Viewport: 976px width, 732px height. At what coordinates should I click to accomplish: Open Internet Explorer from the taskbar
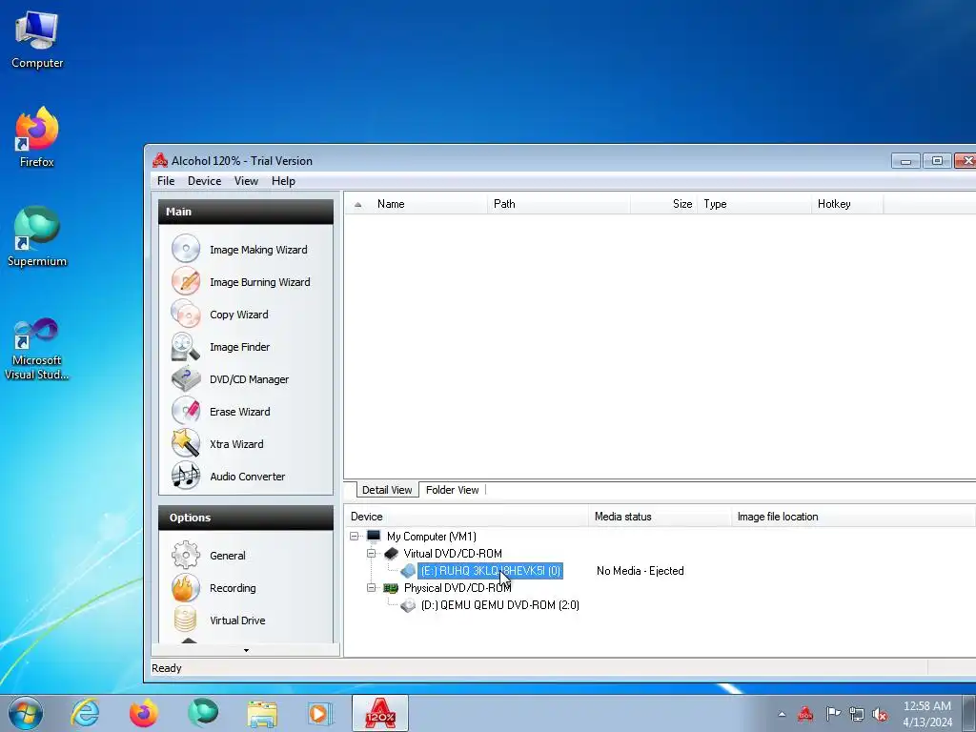[x=85, y=713]
